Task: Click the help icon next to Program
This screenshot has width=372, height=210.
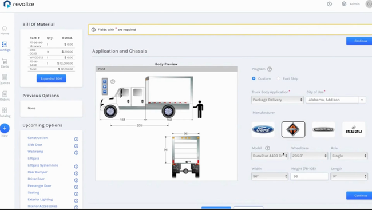Action: (270, 69)
